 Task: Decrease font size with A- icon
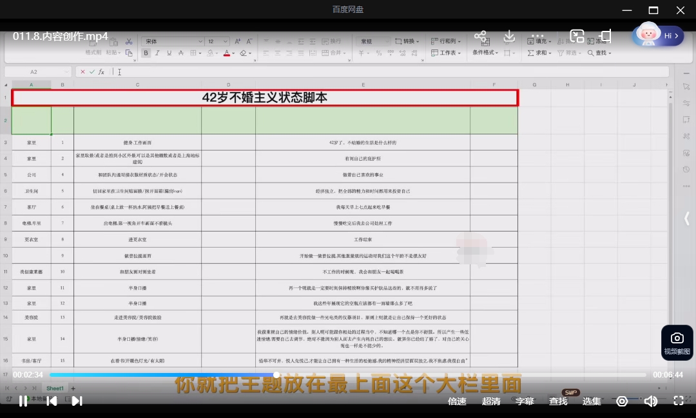point(249,41)
